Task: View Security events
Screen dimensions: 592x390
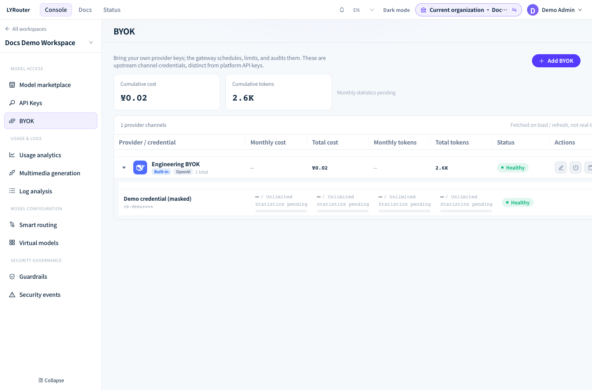Action: tap(51, 295)
